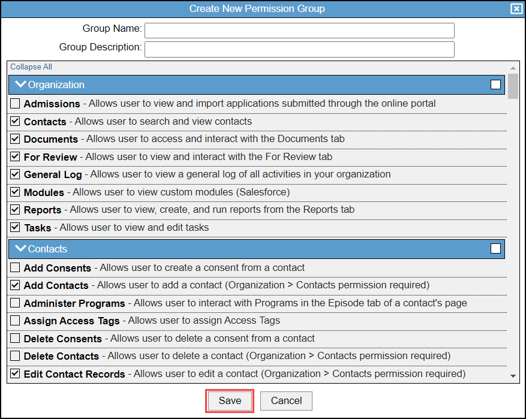
Task: Click the For Review permission label
Action: tap(50, 157)
